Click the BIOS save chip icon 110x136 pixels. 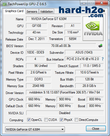[x=100, y=46]
